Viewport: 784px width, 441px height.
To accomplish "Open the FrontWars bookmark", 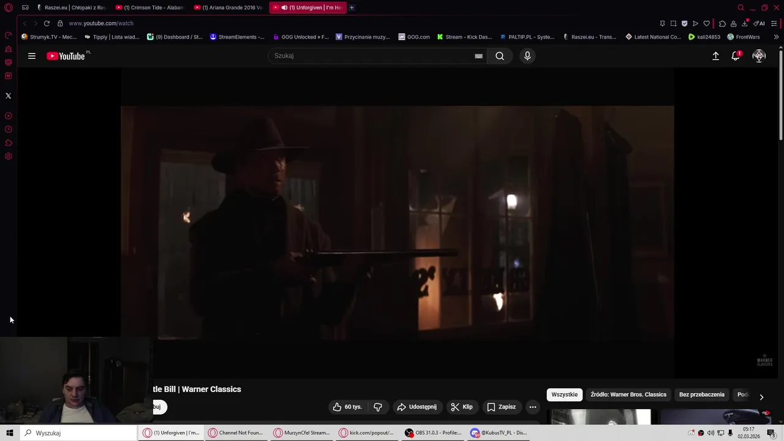I will point(744,37).
